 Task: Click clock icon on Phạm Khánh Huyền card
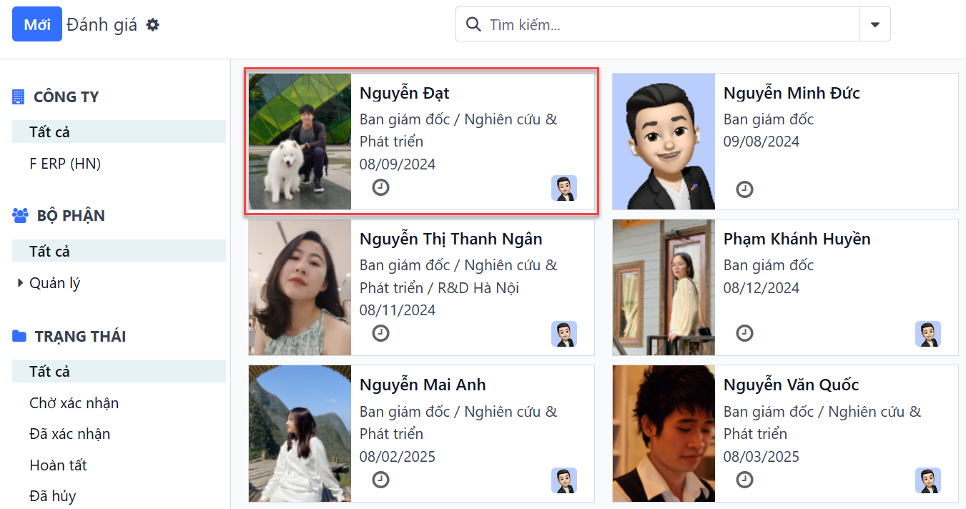(x=745, y=333)
